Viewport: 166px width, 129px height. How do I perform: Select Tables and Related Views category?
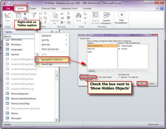(102, 46)
